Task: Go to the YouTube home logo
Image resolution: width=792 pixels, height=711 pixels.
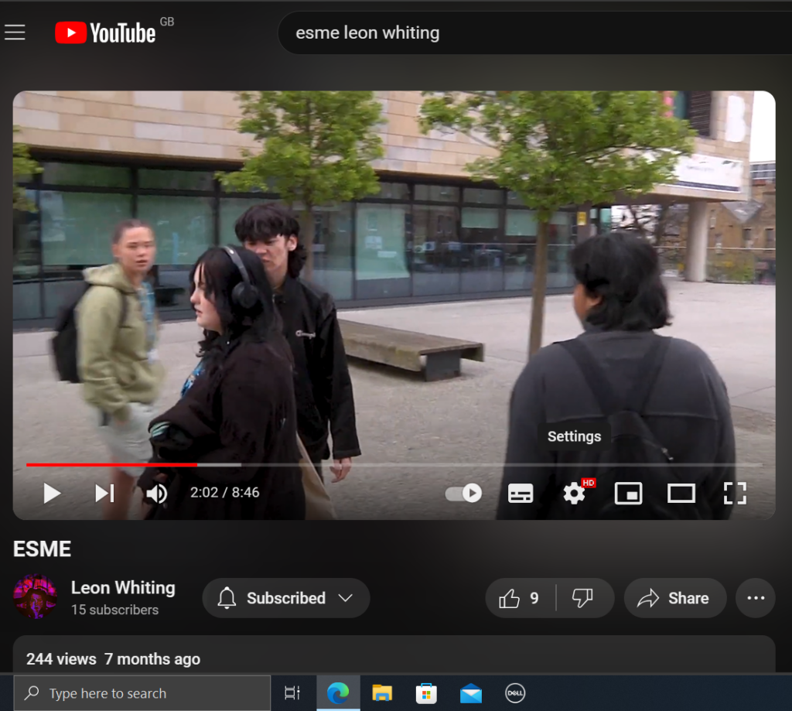Action: click(x=105, y=32)
